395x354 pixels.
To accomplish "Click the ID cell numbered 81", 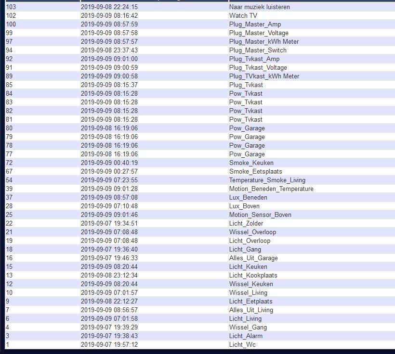I will (x=9, y=120).
